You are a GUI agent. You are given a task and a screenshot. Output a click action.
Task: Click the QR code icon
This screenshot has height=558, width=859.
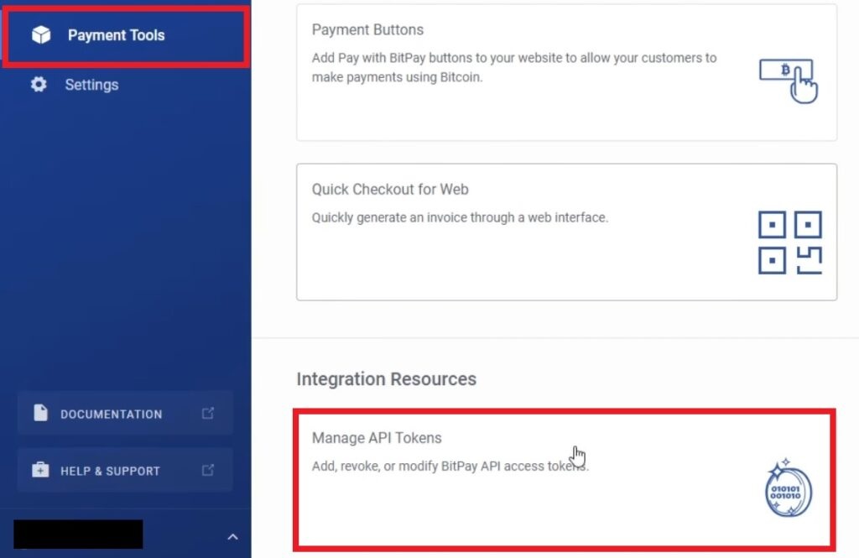pos(790,242)
